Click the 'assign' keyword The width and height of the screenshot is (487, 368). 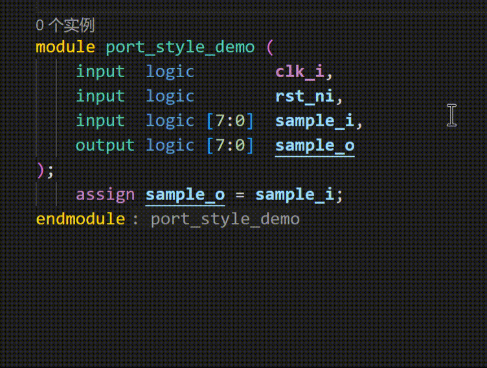point(105,195)
